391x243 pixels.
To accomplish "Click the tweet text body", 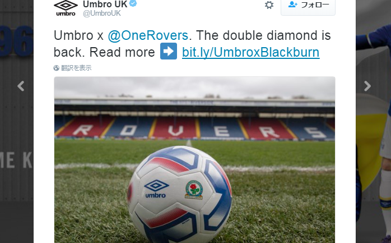I will 192,44.
